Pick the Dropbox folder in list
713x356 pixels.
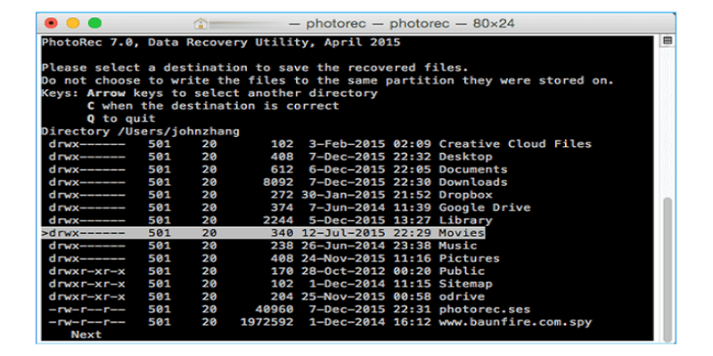pos(465,195)
